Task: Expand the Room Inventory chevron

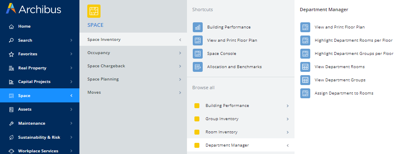Action: click(x=287, y=133)
